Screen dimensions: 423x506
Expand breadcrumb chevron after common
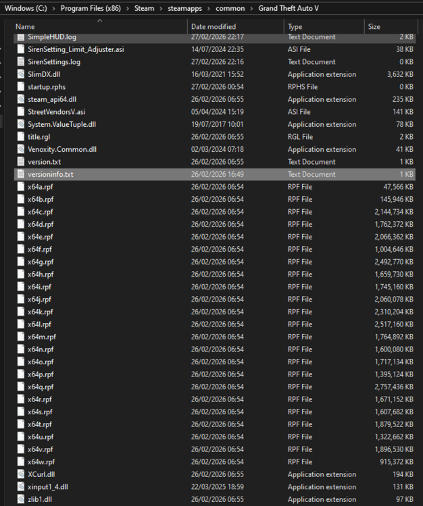coord(251,9)
